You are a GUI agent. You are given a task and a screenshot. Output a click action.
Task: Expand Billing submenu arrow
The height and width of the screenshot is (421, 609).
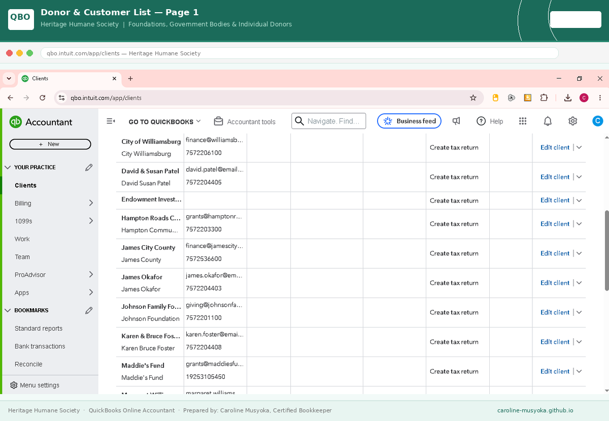[x=91, y=203]
